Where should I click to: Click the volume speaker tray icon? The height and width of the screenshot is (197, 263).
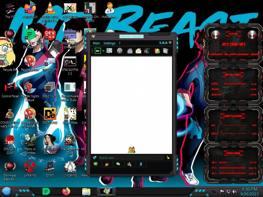pos(234,191)
